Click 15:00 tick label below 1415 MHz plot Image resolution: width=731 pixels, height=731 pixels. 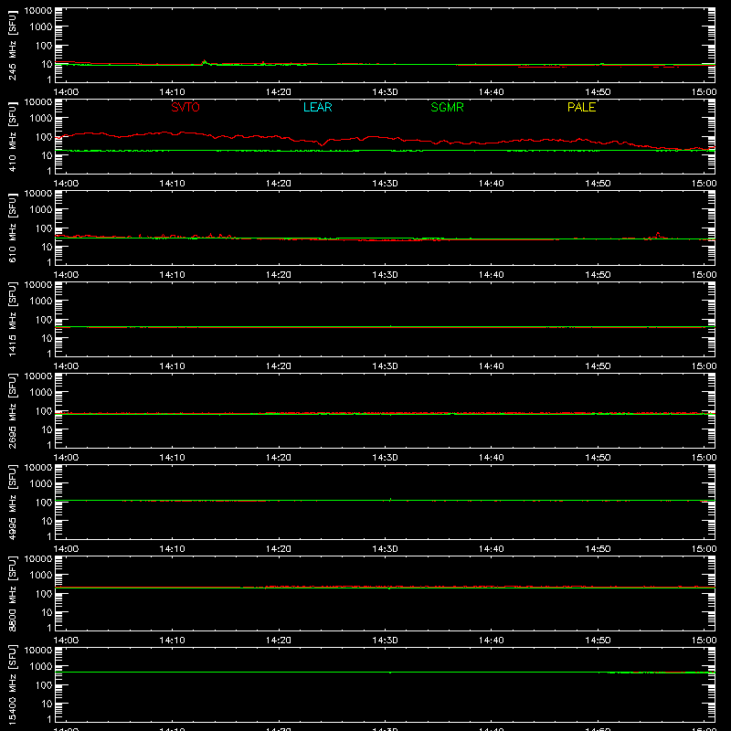coord(704,366)
